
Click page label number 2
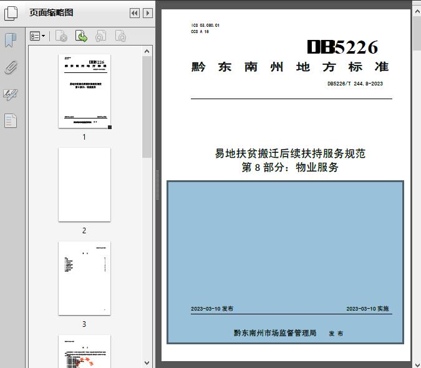click(x=84, y=231)
